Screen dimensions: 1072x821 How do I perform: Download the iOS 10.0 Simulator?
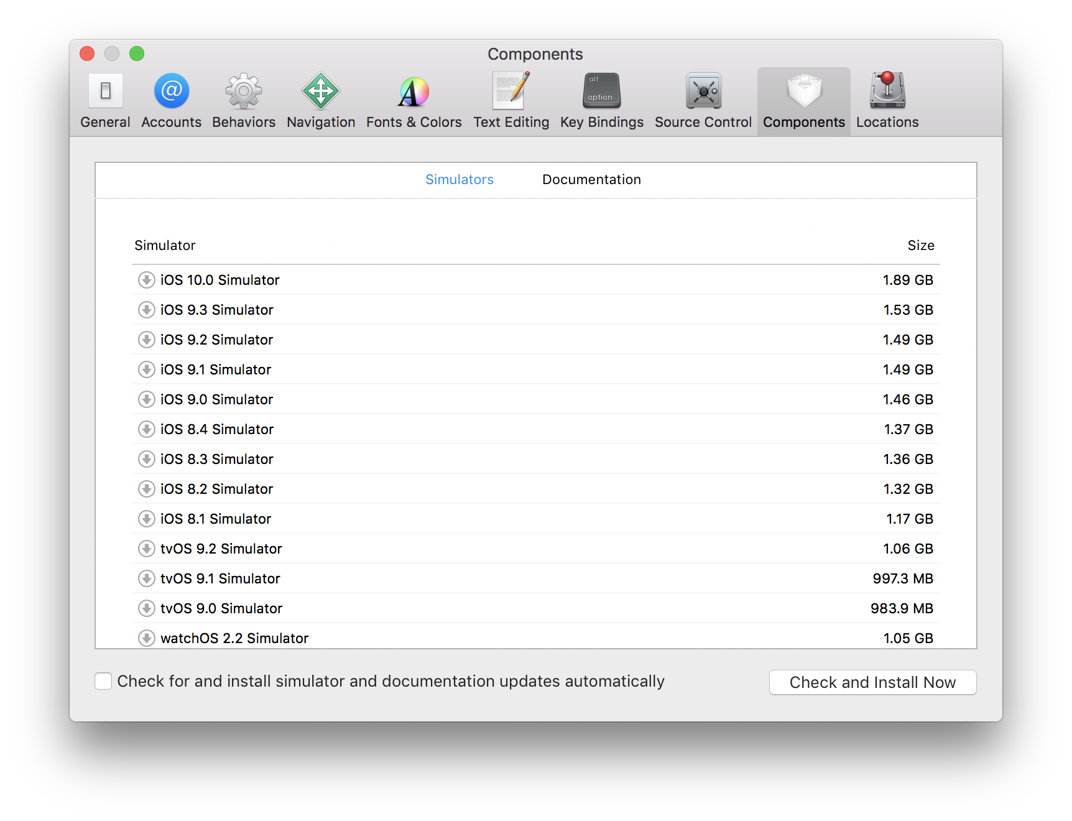click(x=146, y=280)
